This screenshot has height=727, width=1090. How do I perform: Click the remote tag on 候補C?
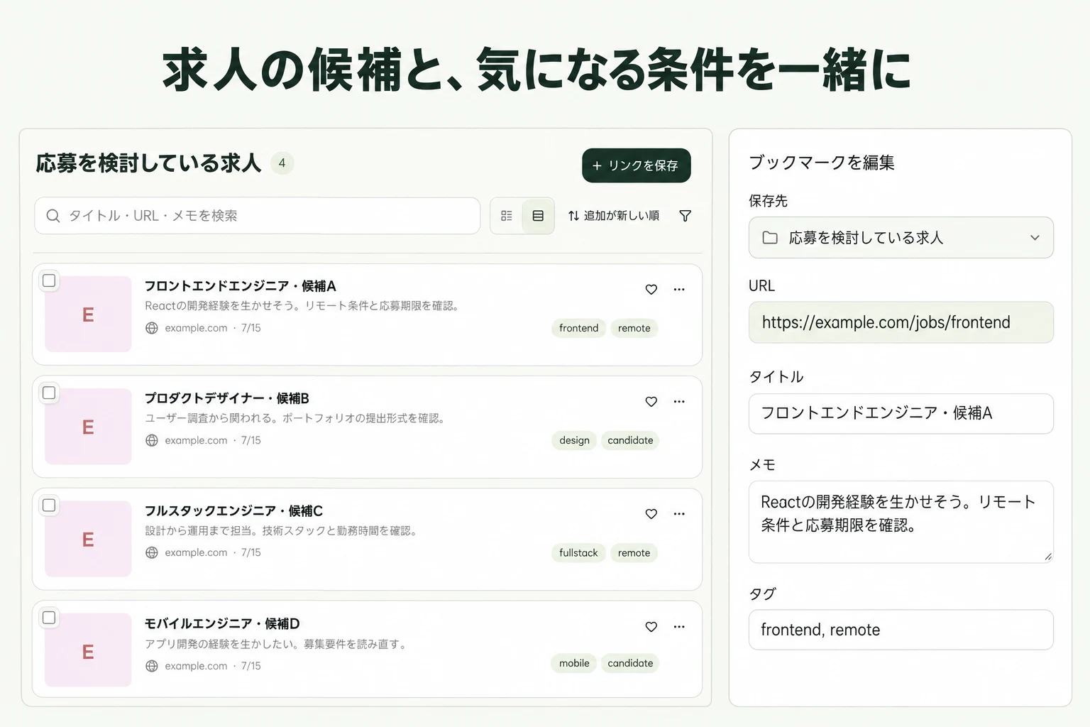(x=634, y=553)
